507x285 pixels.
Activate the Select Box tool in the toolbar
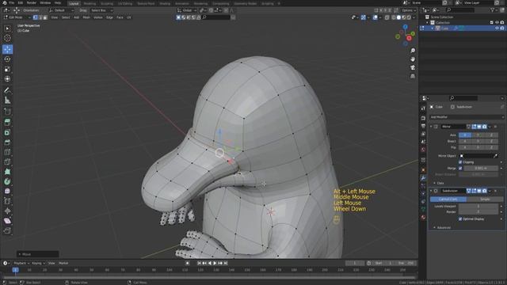click(x=7, y=28)
